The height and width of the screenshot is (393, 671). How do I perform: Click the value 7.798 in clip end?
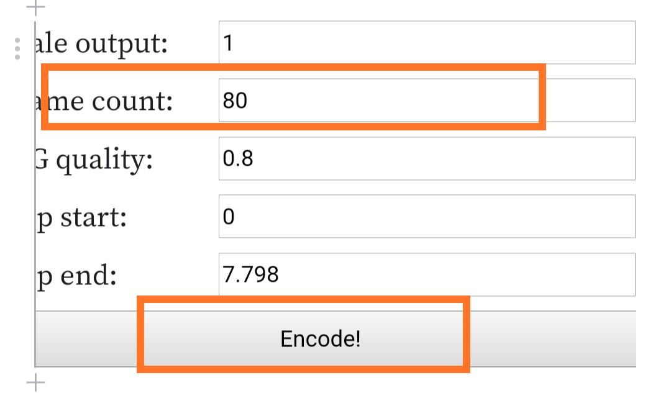[250, 274]
